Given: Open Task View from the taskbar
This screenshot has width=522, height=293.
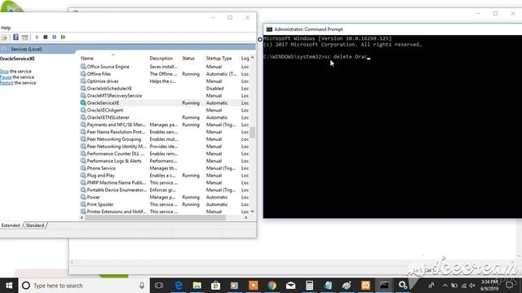Looking at the screenshot, I should [x=159, y=286].
